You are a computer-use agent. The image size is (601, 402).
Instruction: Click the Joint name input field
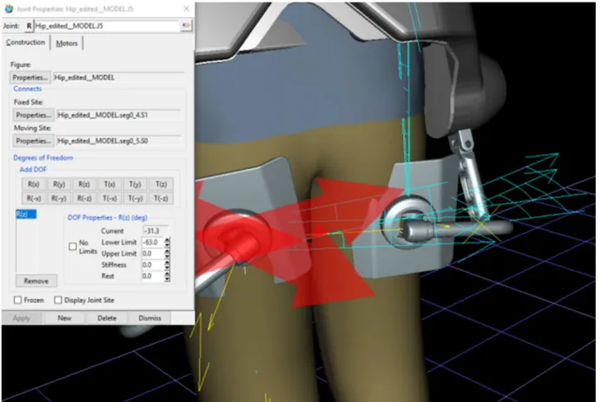(x=107, y=26)
